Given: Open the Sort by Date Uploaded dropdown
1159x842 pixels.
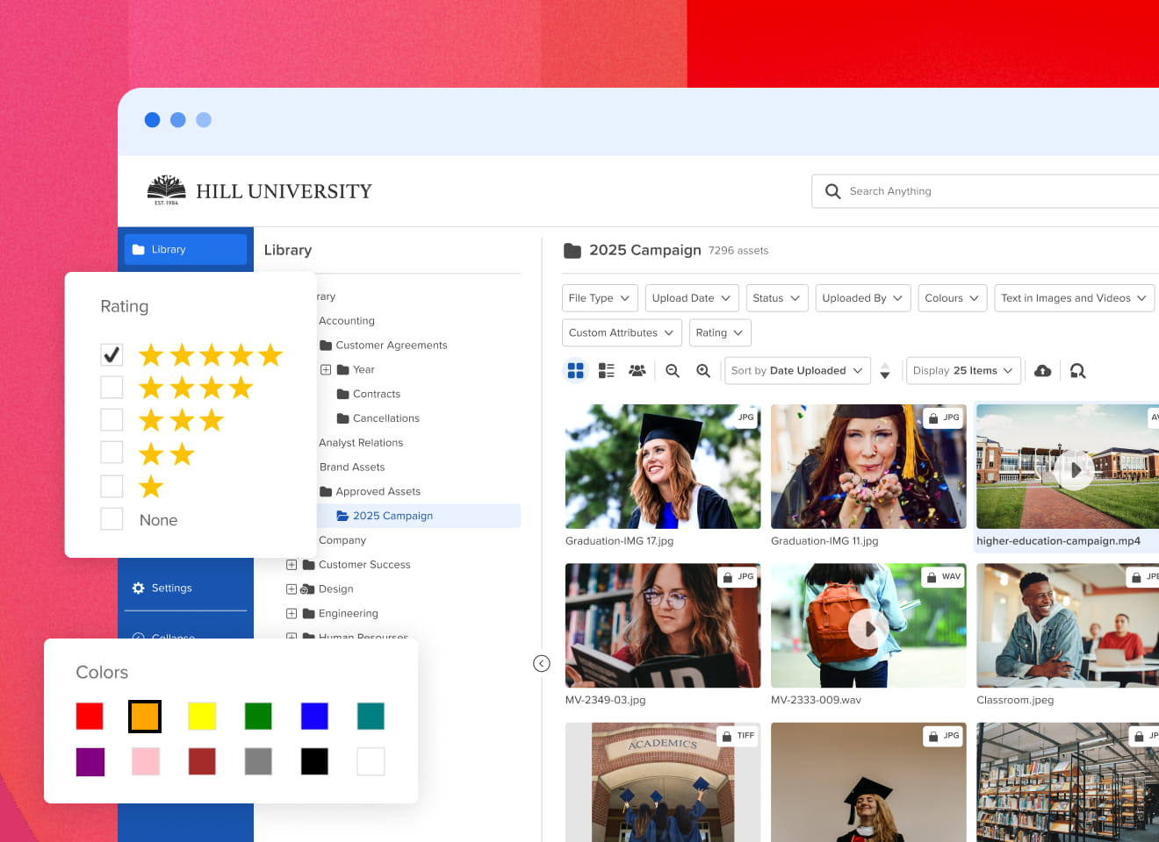Looking at the screenshot, I should (x=796, y=370).
